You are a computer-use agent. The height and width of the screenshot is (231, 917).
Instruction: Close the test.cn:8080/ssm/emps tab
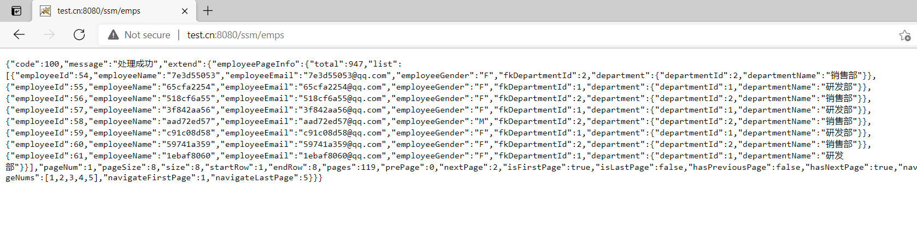pyautogui.click(x=185, y=11)
